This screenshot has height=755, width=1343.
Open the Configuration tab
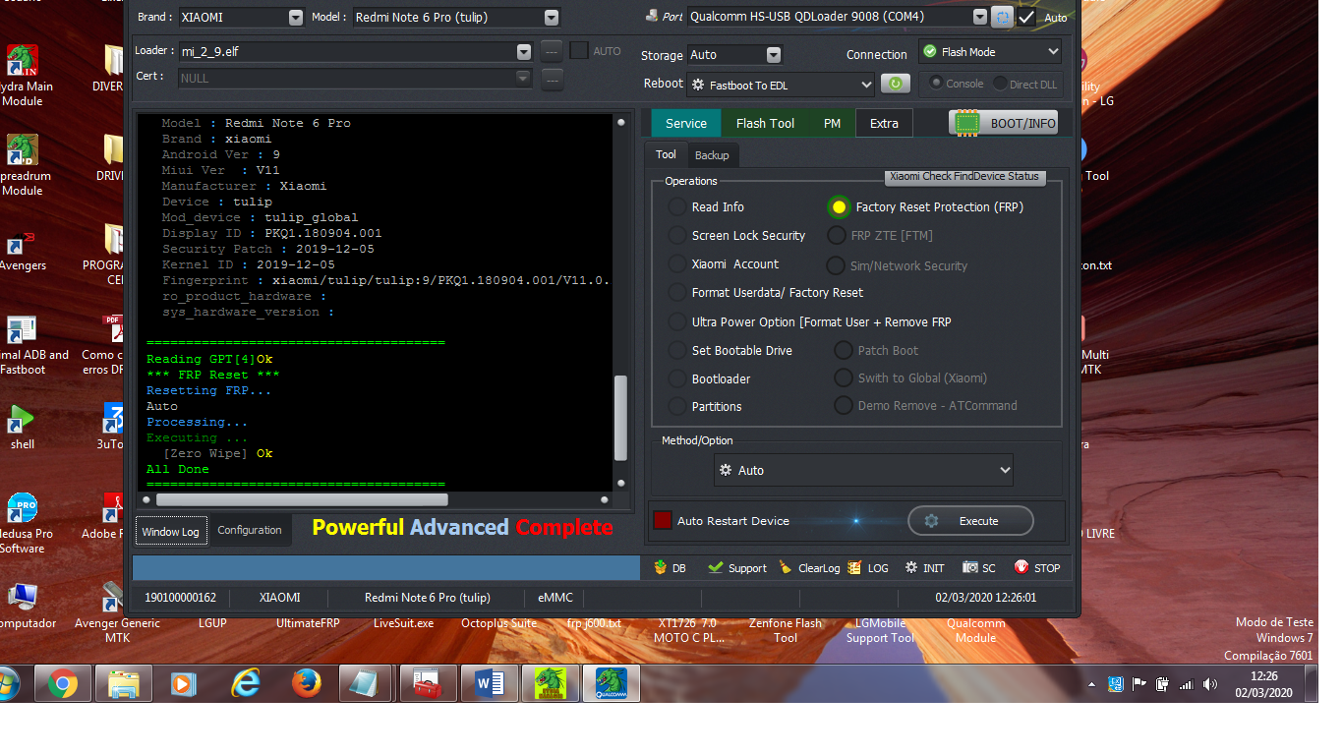pos(250,530)
